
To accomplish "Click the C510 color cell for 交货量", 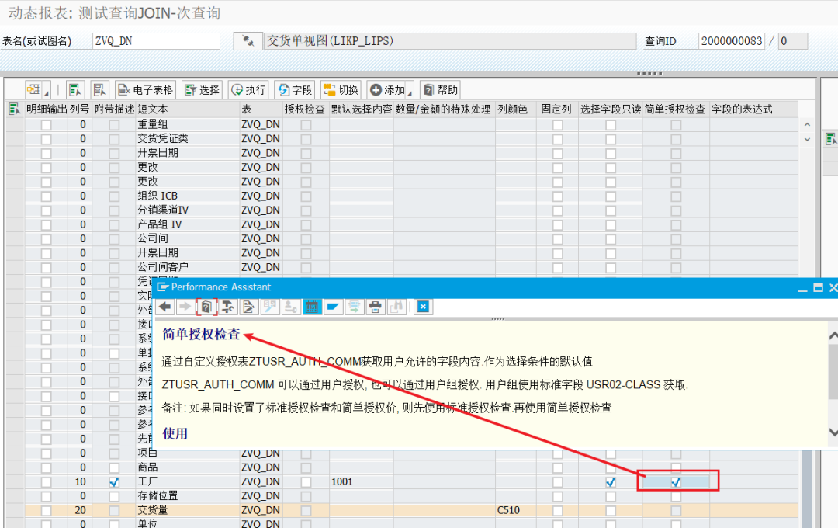I will [516, 510].
